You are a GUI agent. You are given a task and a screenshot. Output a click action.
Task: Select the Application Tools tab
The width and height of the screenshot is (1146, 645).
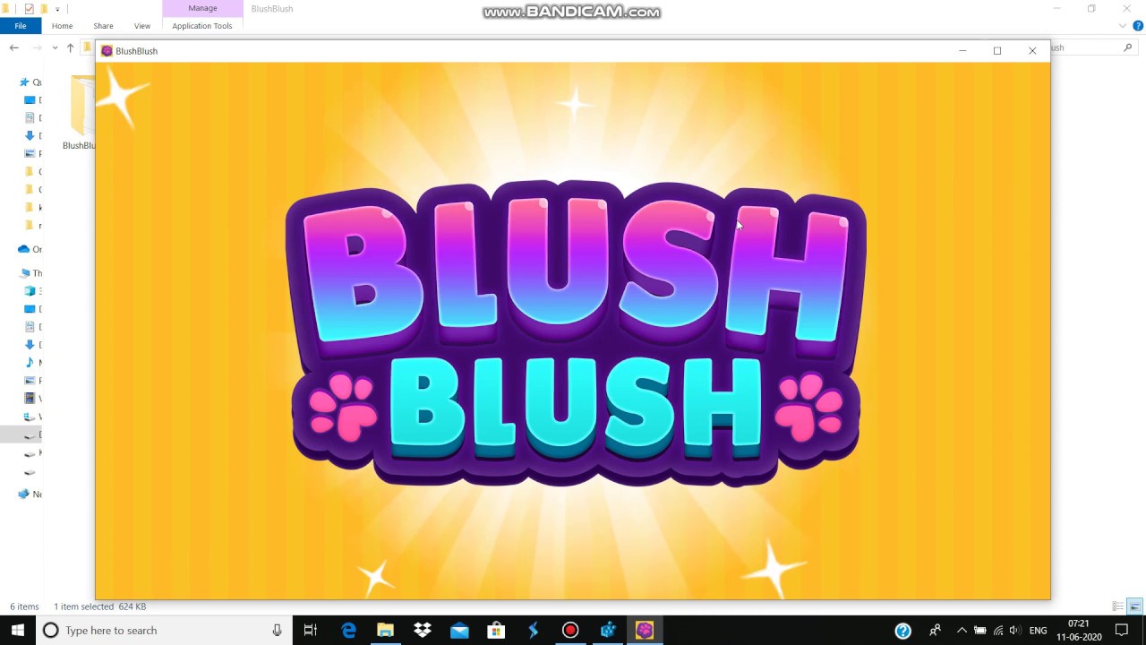pos(202,26)
